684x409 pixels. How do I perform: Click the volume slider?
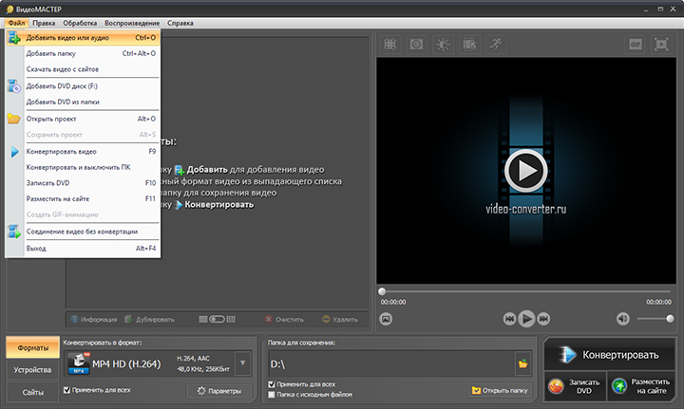[655, 319]
